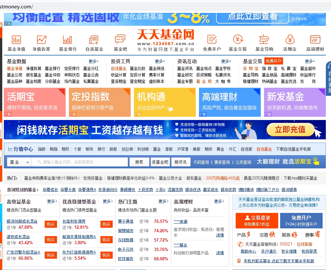The height and width of the screenshot is (270, 331).
Task: Open the 量子通信 theme link
Action: coord(126,221)
